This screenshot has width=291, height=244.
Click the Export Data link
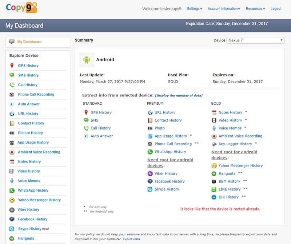[x=131, y=239]
